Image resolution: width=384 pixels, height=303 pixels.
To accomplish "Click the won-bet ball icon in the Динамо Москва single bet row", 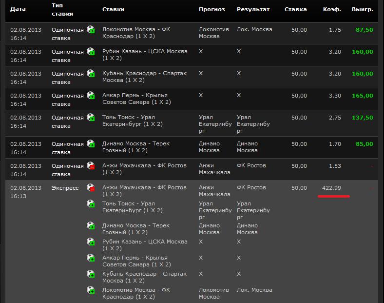I will (91, 143).
